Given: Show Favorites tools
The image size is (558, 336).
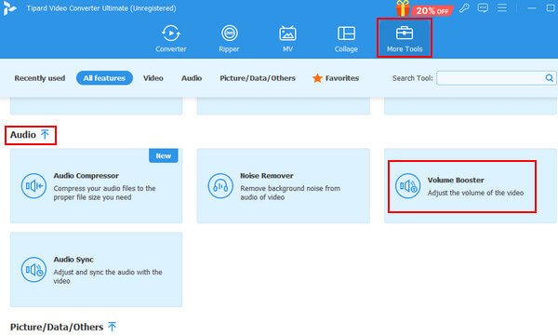Looking at the screenshot, I should pyautogui.click(x=336, y=78).
